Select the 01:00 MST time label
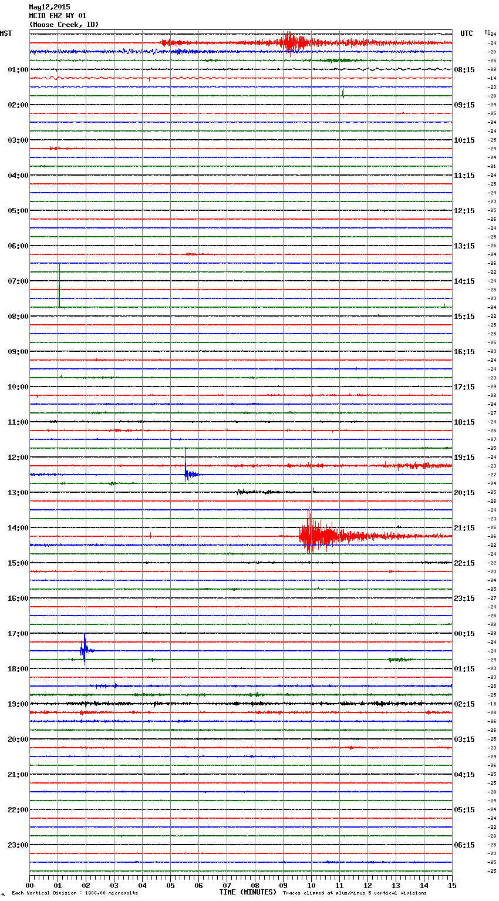Viewport: 499px width, 901px height. 18,70
